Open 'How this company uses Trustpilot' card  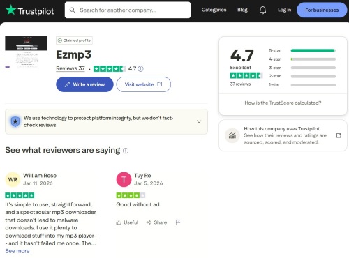[283, 135]
